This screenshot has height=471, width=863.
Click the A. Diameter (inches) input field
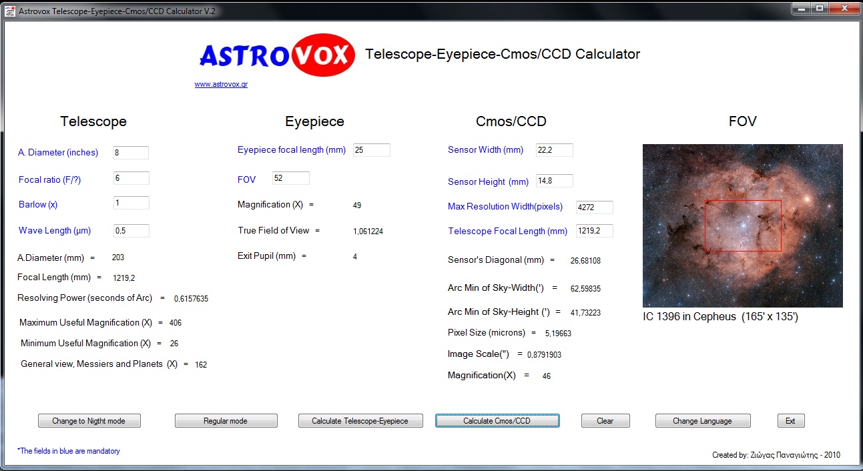131,153
